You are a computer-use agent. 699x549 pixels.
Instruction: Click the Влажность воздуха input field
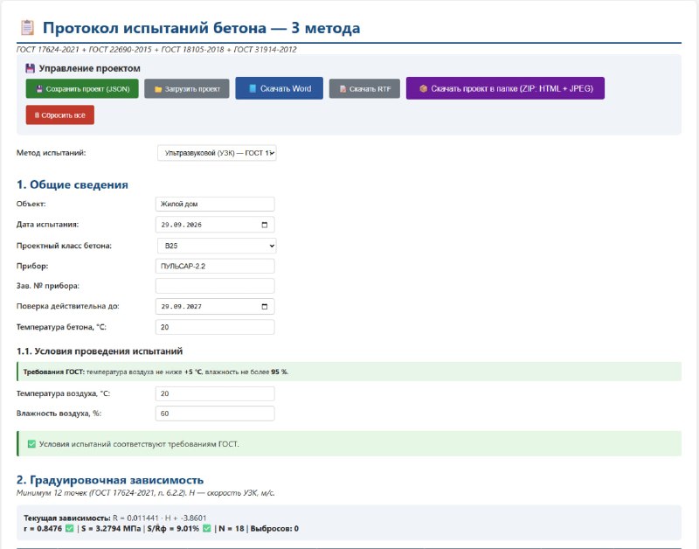pos(215,413)
